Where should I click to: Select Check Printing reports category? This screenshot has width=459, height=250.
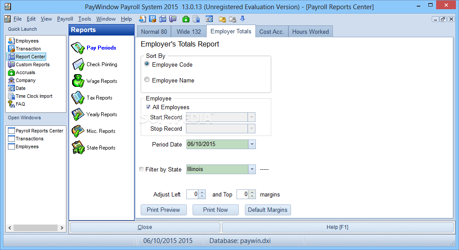pos(95,64)
